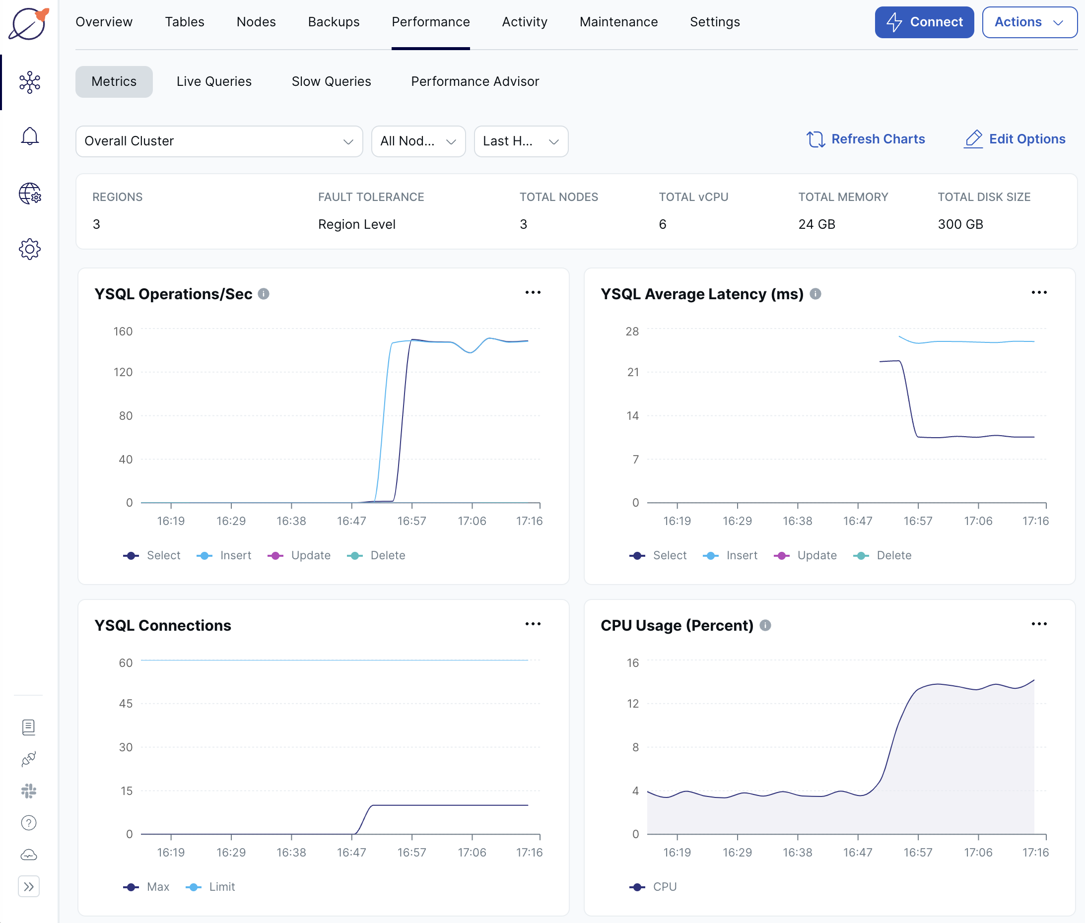Open the CPU Usage chart options menu

1039,624
